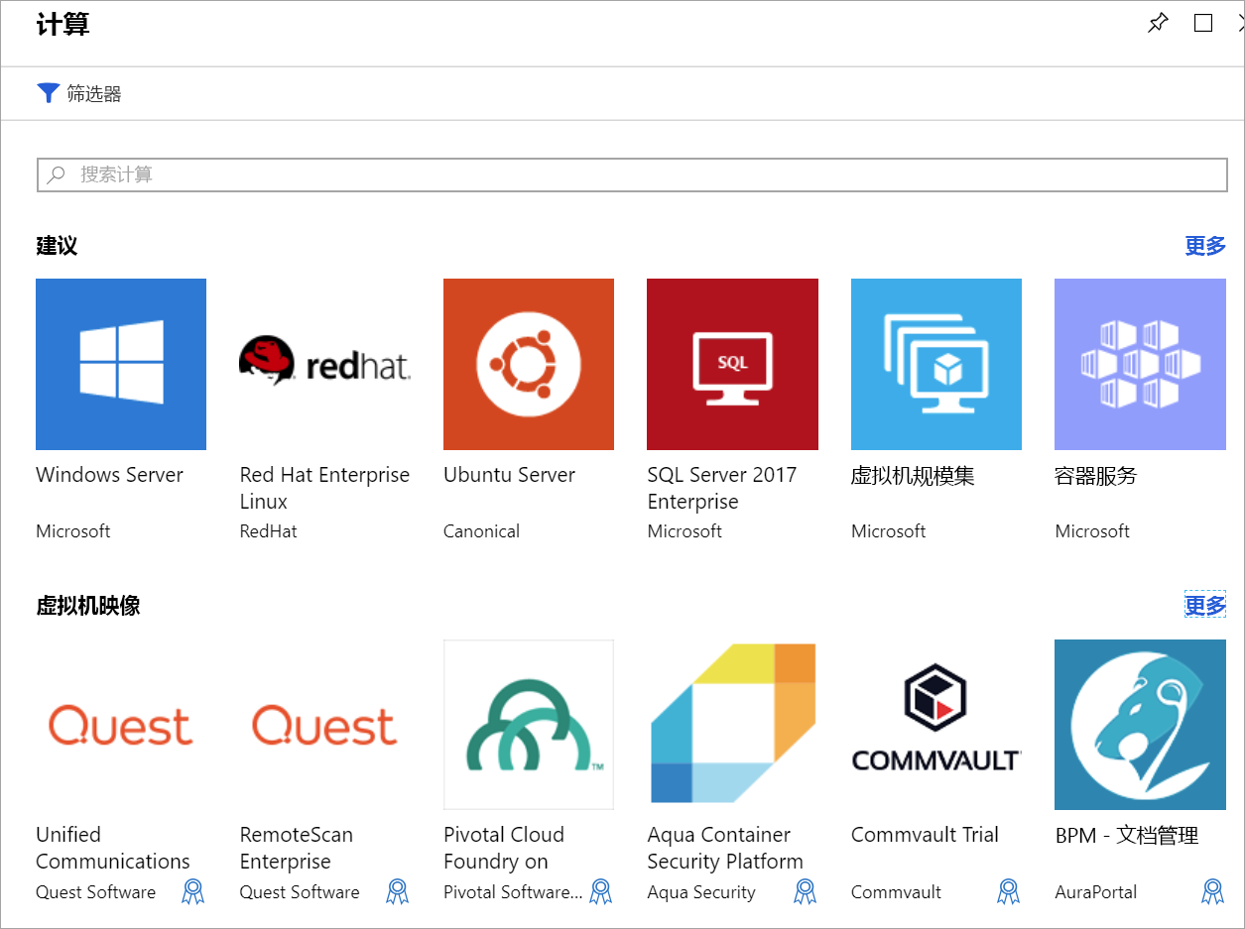Click the Quest logo for Unified Communications

pos(121,725)
